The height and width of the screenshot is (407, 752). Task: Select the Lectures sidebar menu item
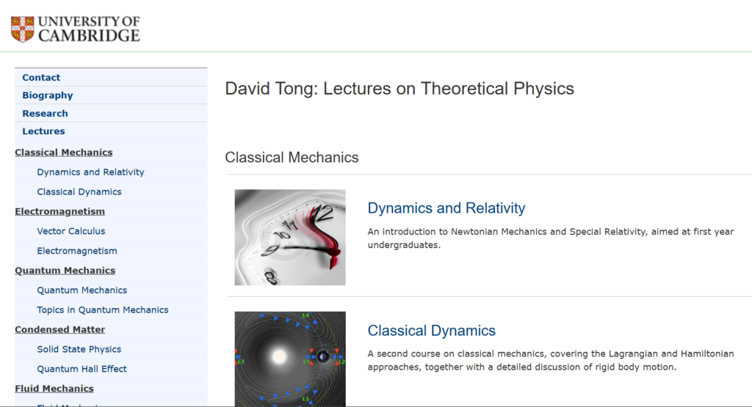click(43, 131)
